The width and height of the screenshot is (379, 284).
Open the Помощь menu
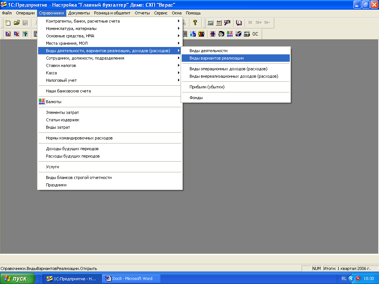(x=193, y=13)
